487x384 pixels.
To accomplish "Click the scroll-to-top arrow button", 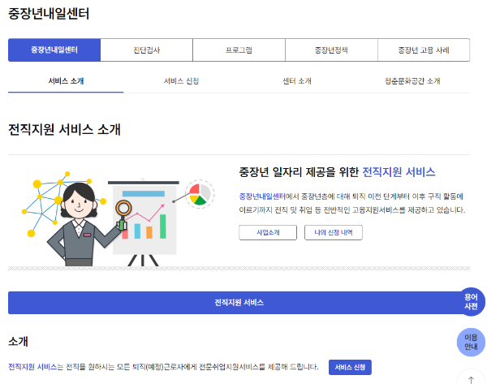I will (471, 378).
